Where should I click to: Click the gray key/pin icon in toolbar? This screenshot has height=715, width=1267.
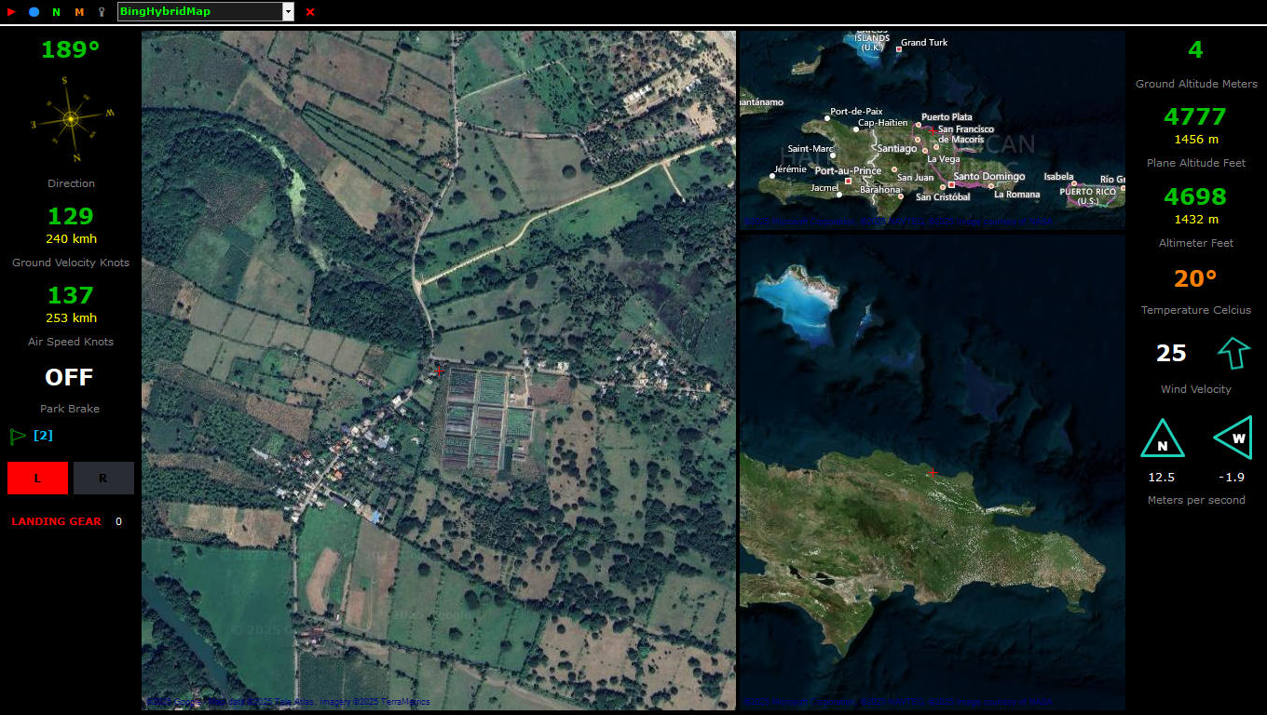102,12
